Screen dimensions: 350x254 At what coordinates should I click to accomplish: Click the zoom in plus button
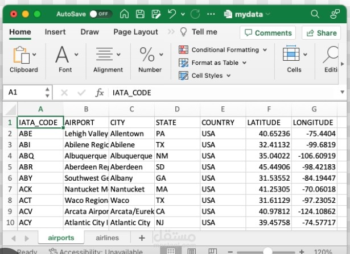click(x=302, y=252)
